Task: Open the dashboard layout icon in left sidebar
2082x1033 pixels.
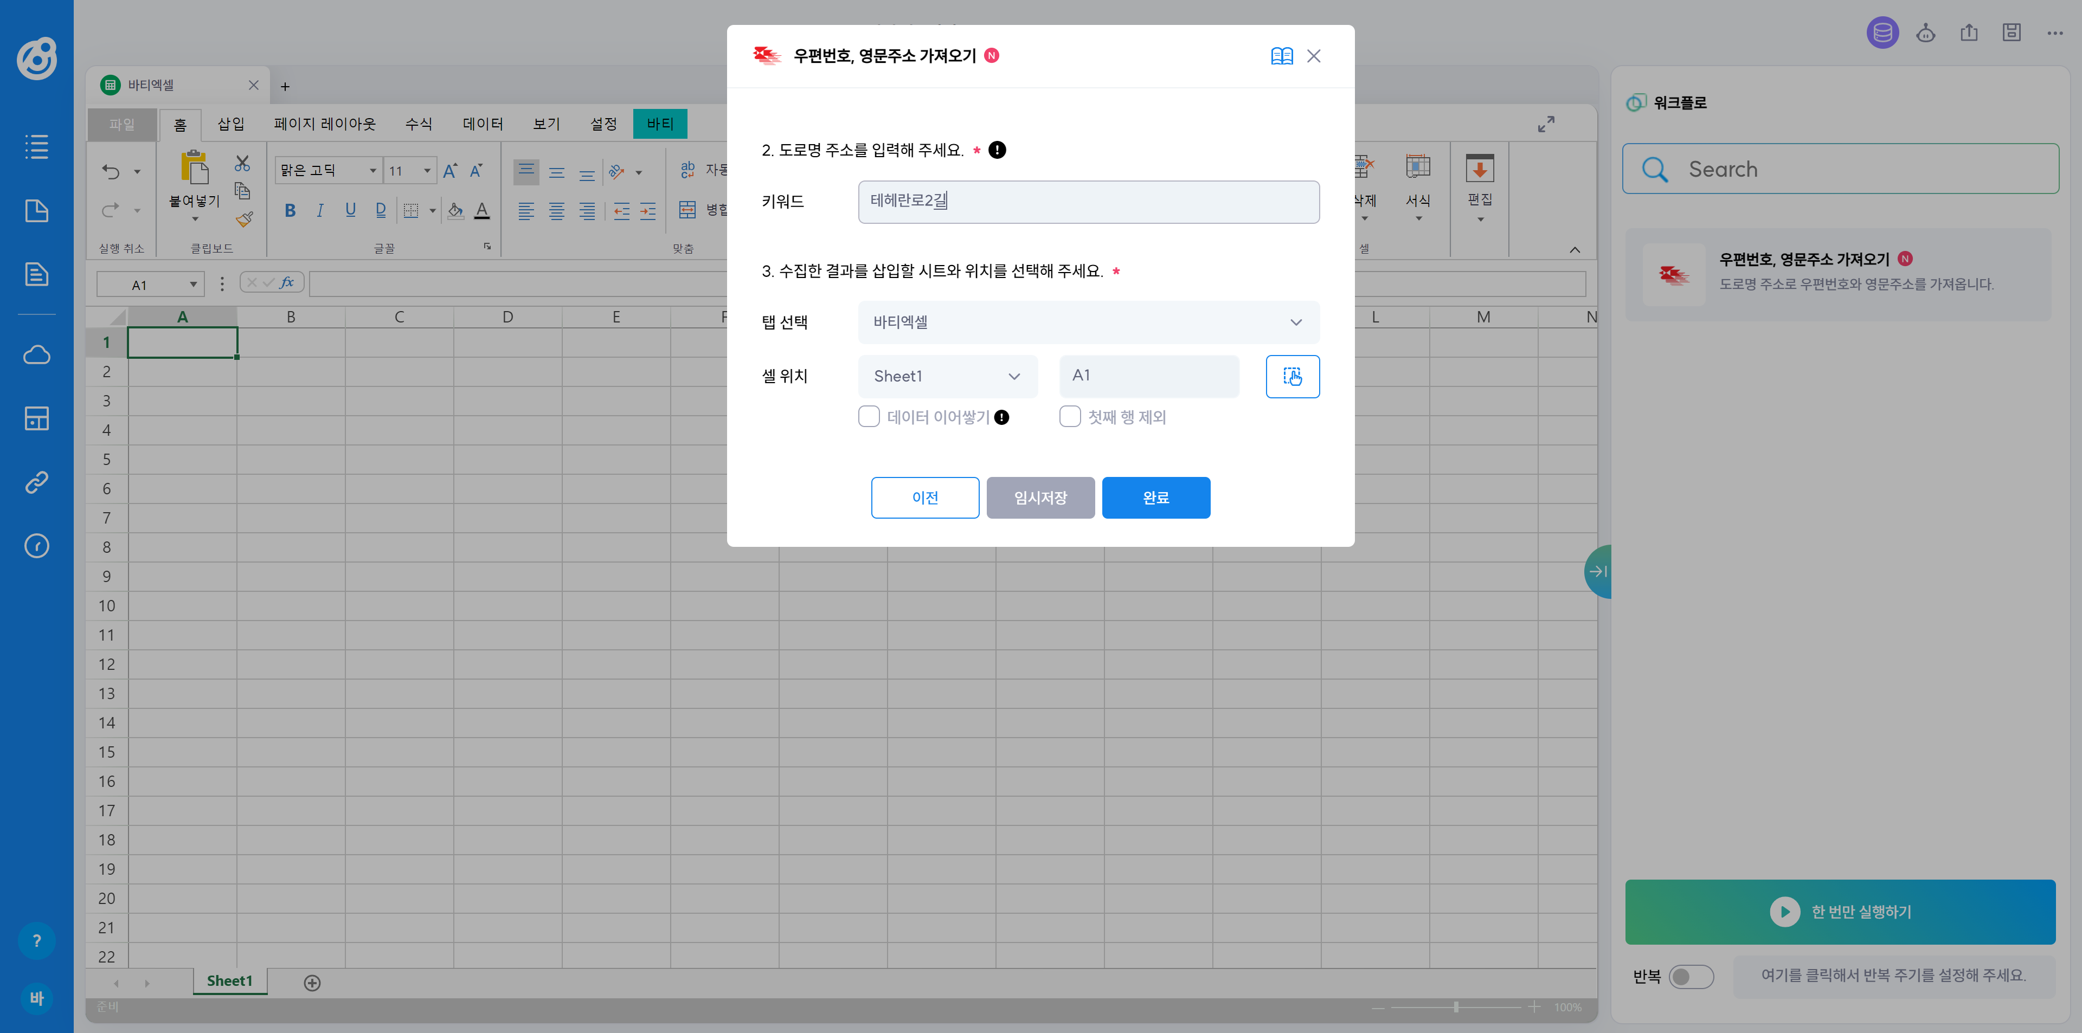Action: 36,418
